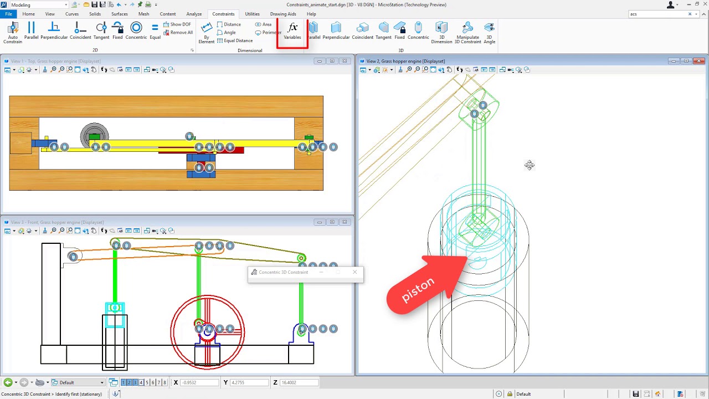Viewport: 709px width, 399px height.
Task: Select the Angle dimension tool
Action: (x=227, y=33)
